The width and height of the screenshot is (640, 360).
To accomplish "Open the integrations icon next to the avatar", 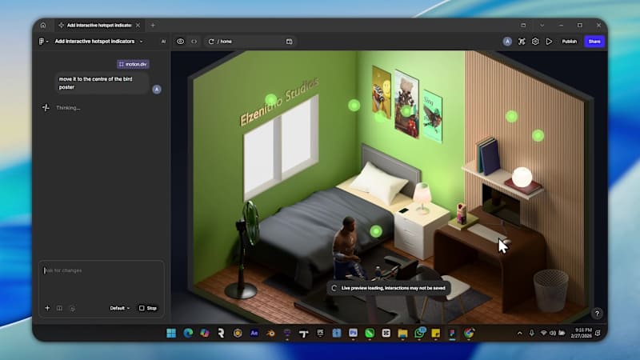I will (522, 42).
